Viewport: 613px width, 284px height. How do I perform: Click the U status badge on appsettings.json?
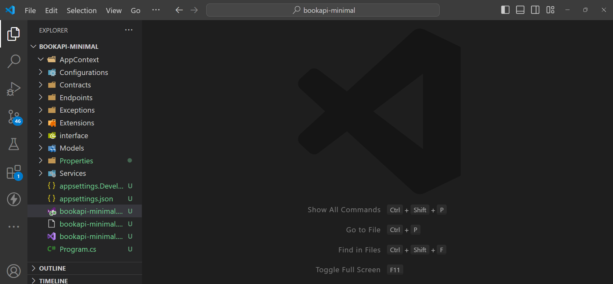(130, 199)
